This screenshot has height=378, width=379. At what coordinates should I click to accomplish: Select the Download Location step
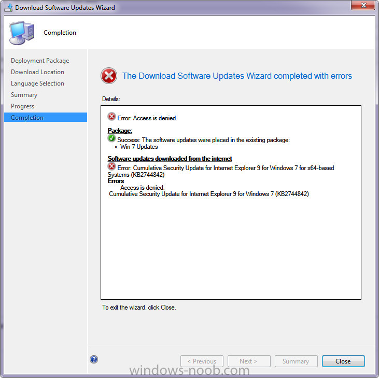pyautogui.click(x=37, y=72)
